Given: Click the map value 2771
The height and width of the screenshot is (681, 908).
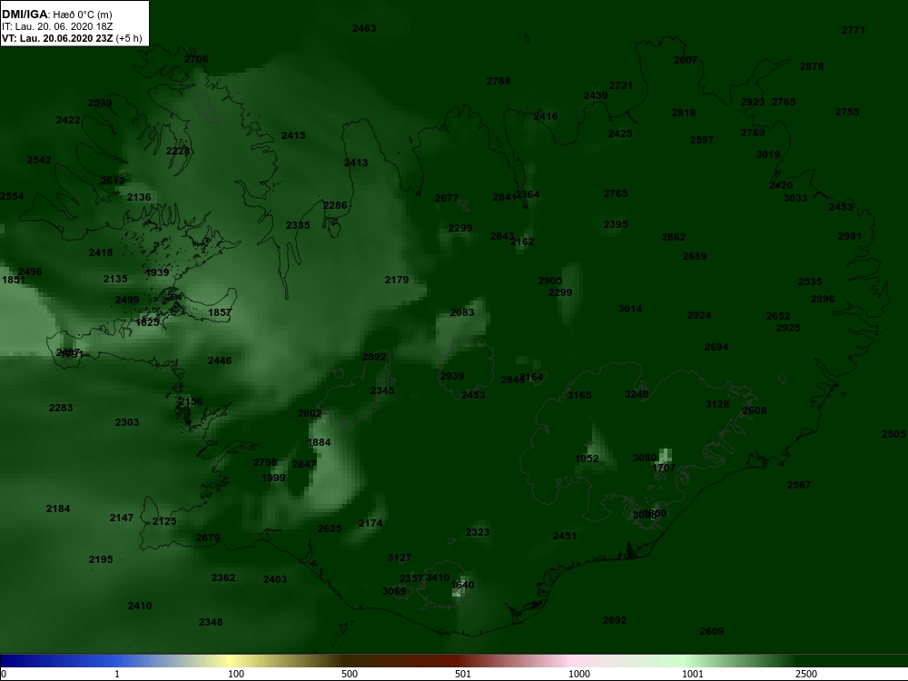Looking at the screenshot, I should click(x=853, y=30).
